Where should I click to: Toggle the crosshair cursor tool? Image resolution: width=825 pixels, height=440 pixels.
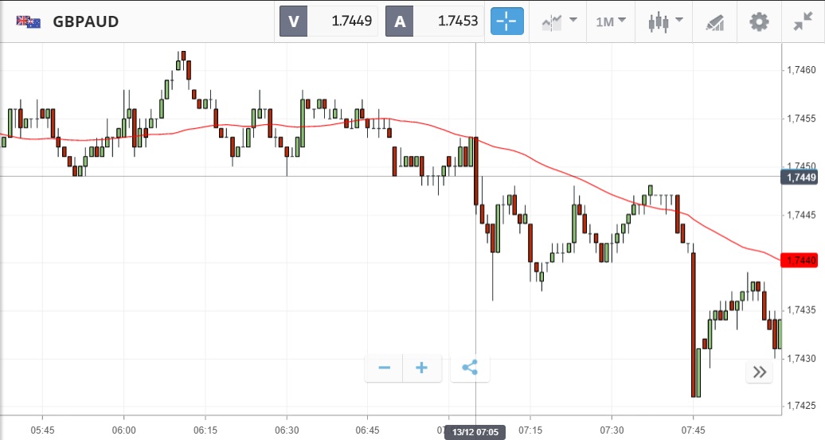[x=507, y=21]
